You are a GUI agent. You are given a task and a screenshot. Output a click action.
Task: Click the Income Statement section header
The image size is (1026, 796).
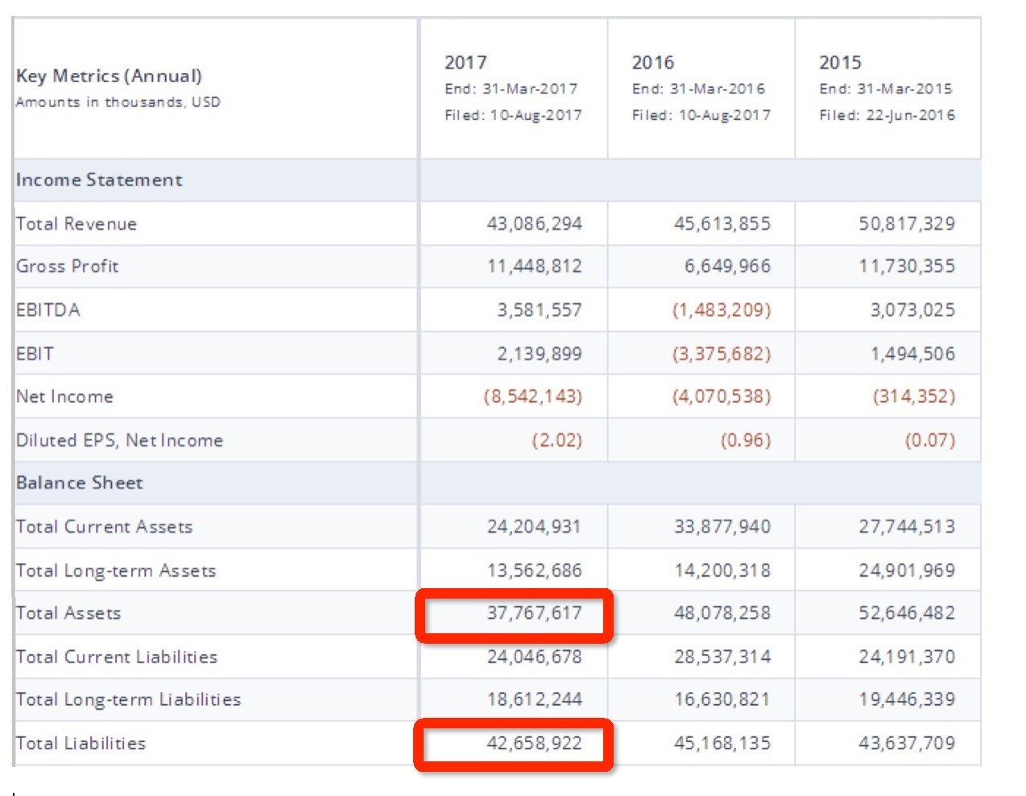point(99,180)
